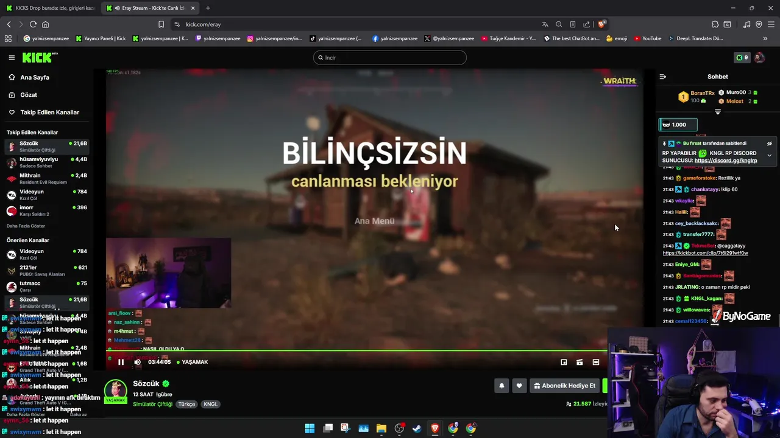Open the Mithrain followed channel
Viewport: 780px width, 438px height.
(x=46, y=178)
